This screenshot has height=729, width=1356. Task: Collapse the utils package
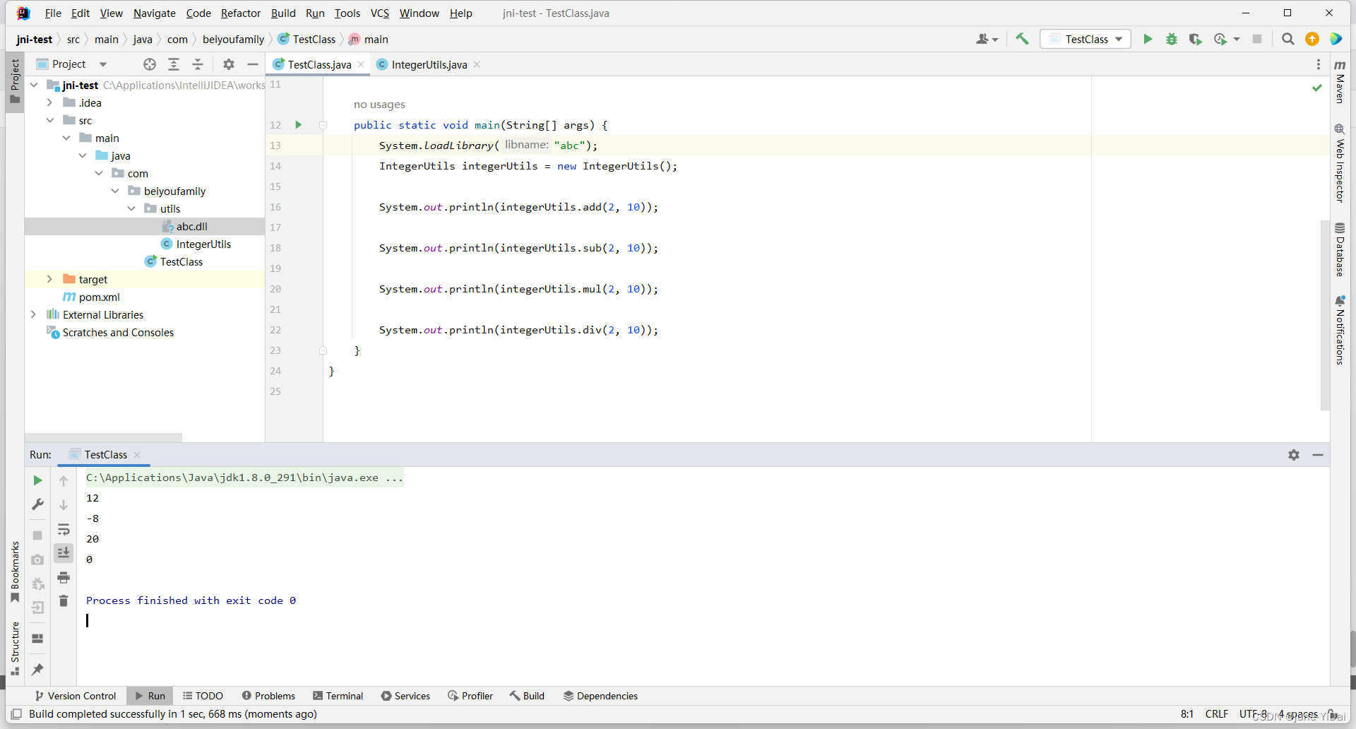(x=131, y=208)
